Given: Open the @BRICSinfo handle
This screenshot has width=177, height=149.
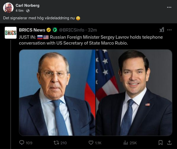Looking at the screenshot, I should click(72, 30).
